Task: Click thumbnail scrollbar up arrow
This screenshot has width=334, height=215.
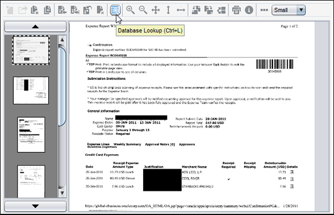Action: [62, 39]
